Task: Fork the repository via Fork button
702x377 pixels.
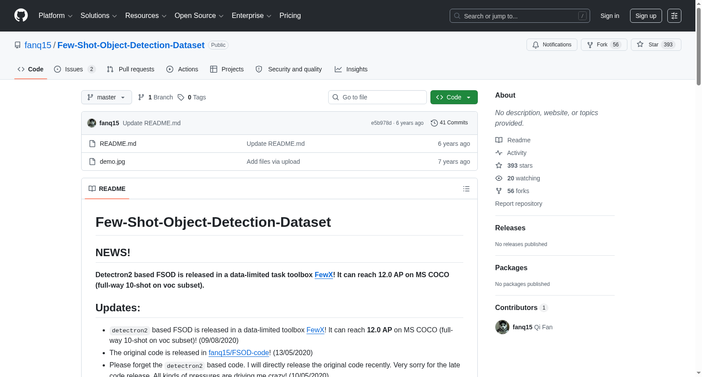Action: [x=604, y=45]
